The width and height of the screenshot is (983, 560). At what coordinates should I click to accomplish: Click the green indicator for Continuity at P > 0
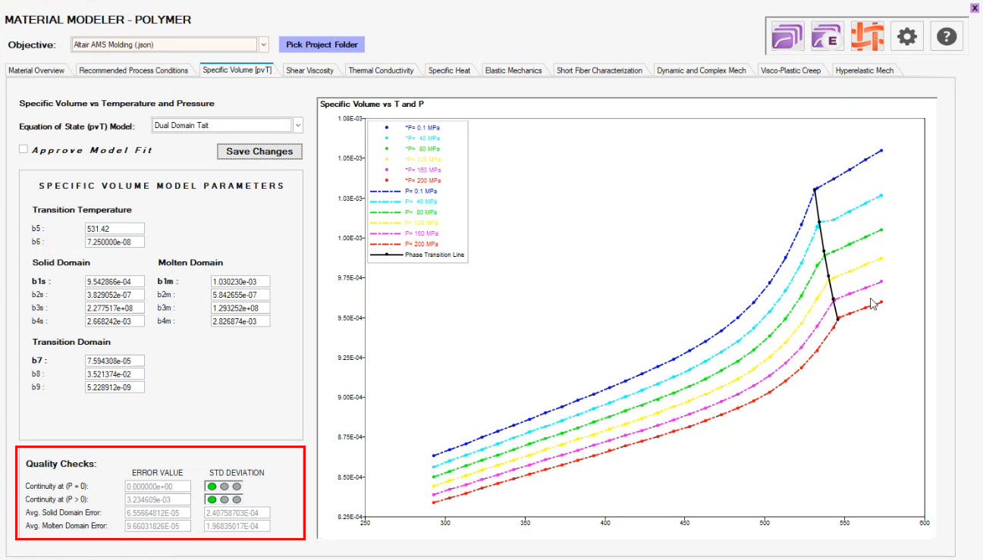pyautogui.click(x=212, y=500)
